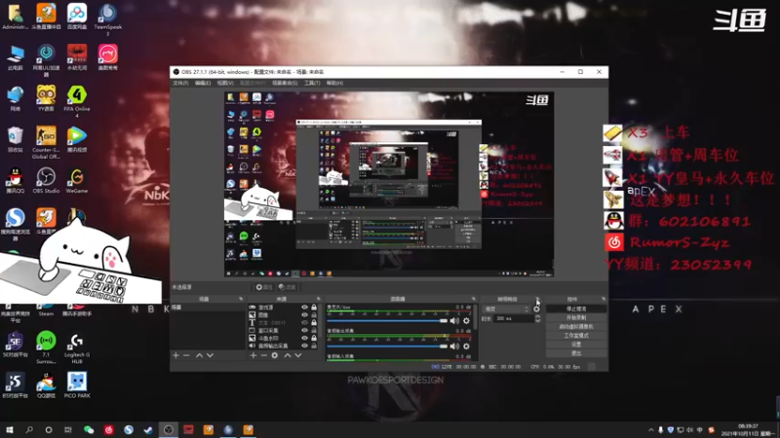Click the 工作室模式 studio mode button
Screen dimensions: 780x438
tap(576, 336)
